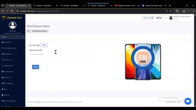The image size is (196, 110).
Task: Open the EN language dropdown
Action: pos(160,18)
